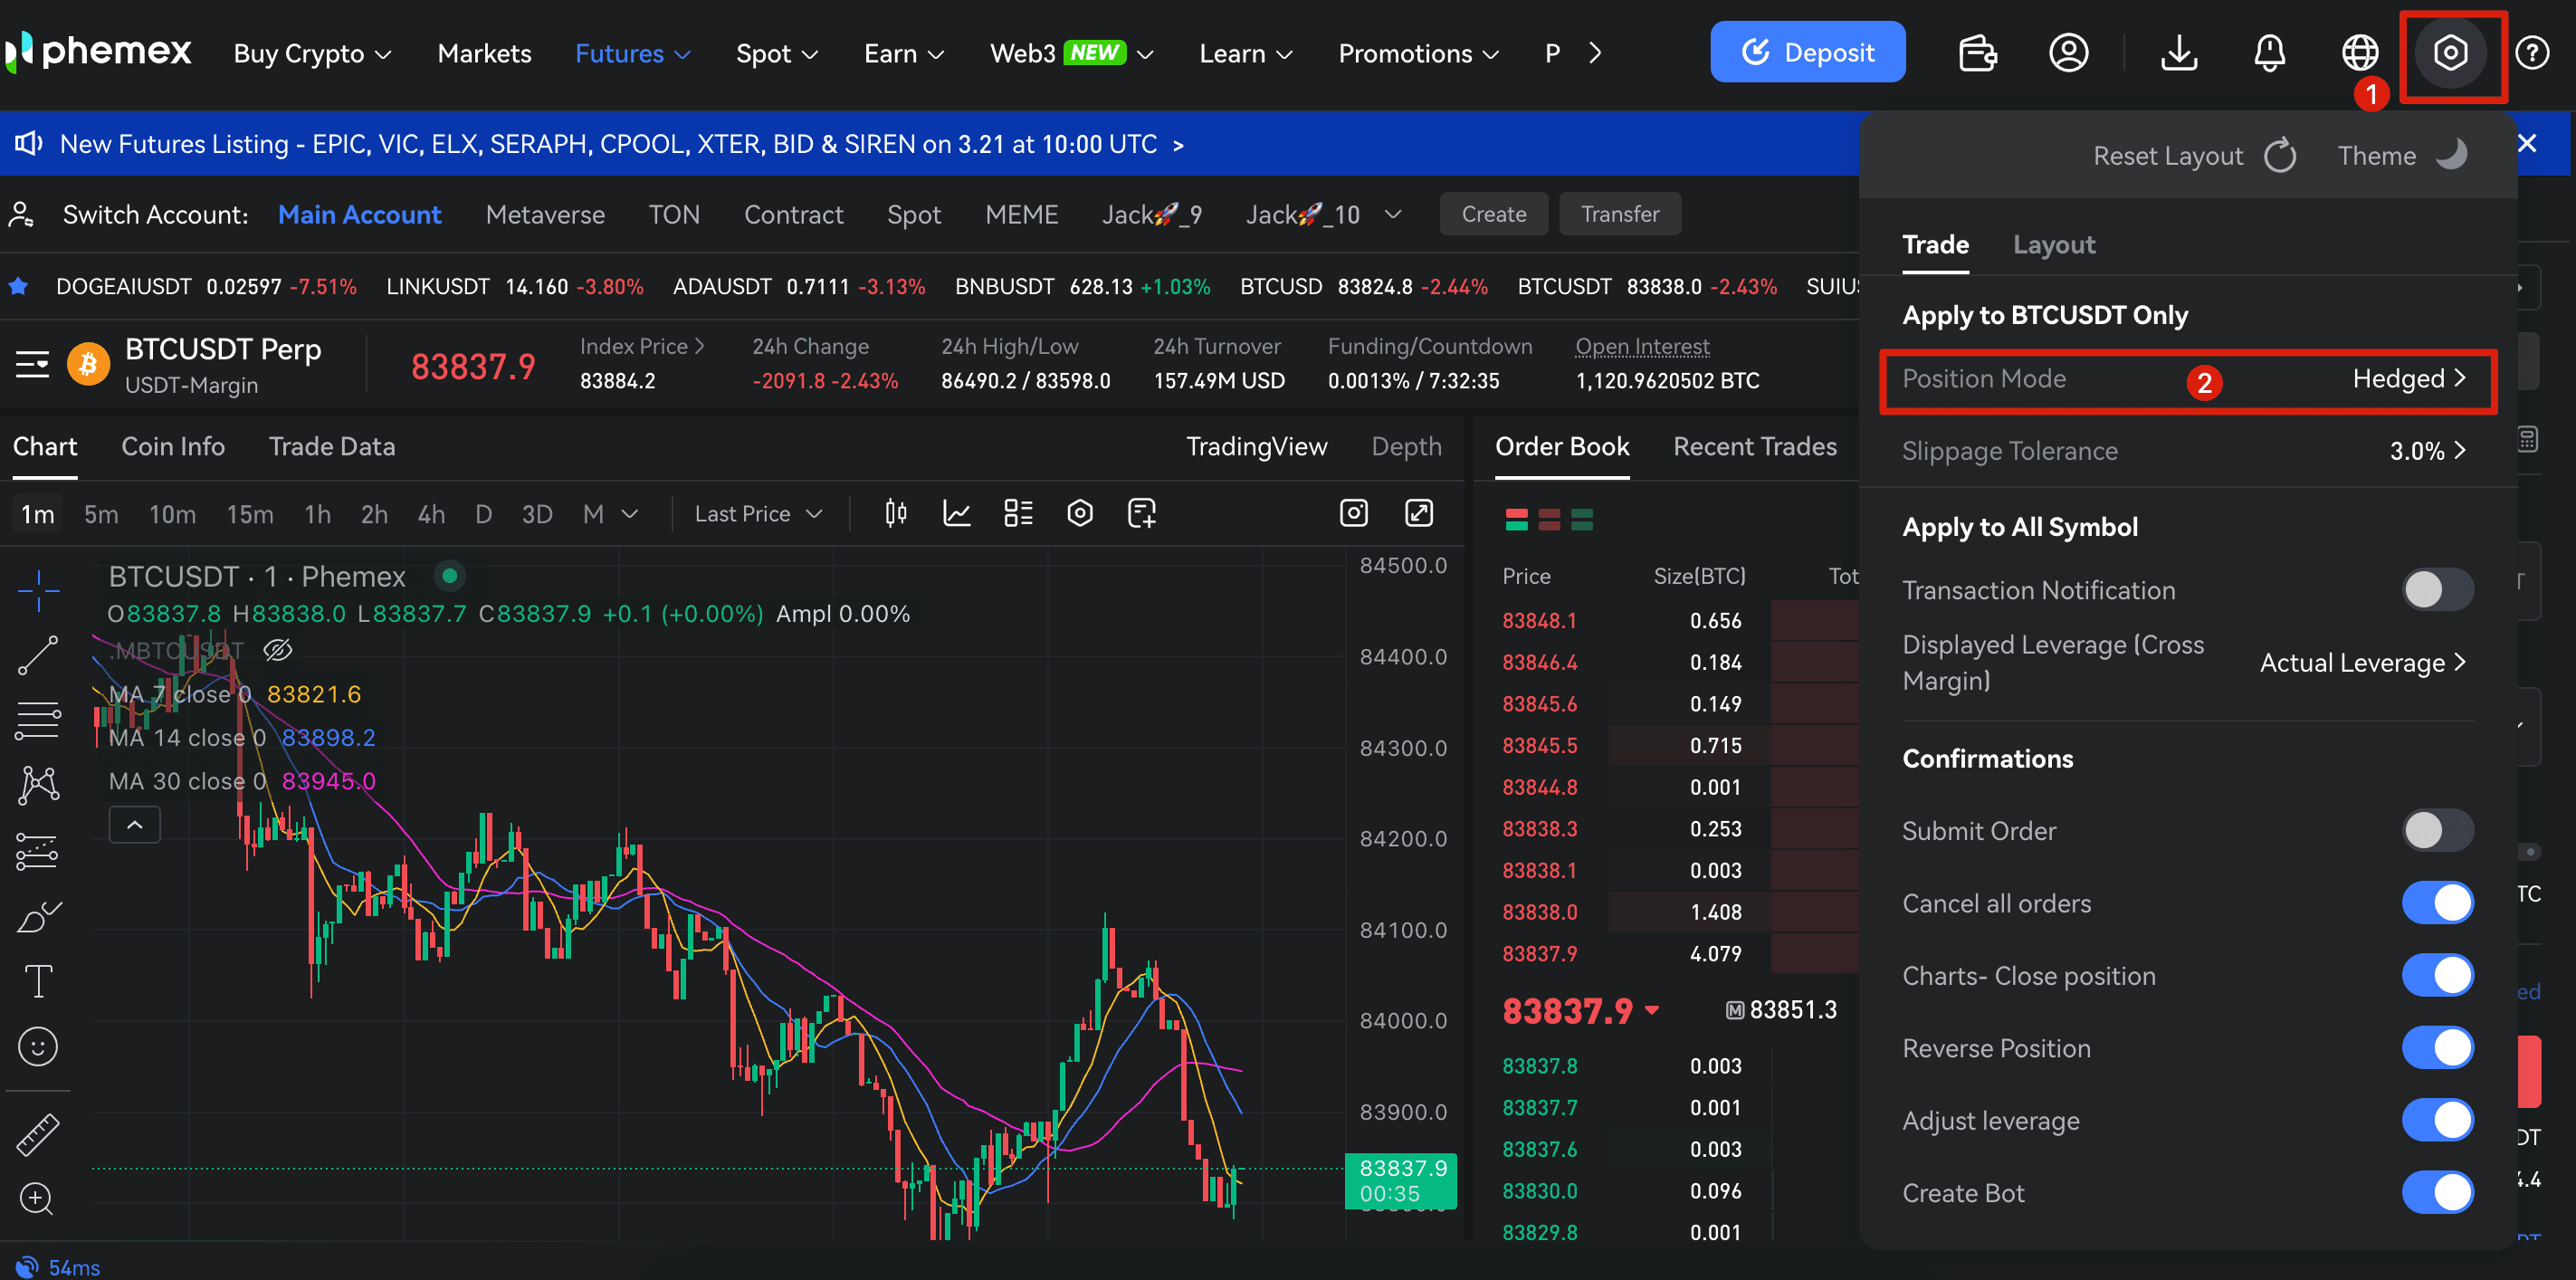This screenshot has width=2576, height=1280.
Task: Take a chart snapshot with camera icon
Action: (x=1353, y=513)
